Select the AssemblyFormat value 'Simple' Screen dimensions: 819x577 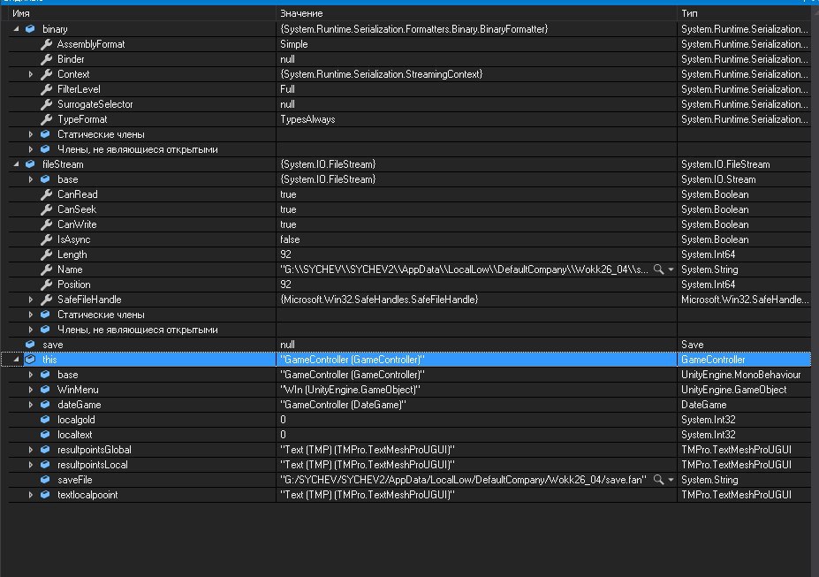point(294,44)
